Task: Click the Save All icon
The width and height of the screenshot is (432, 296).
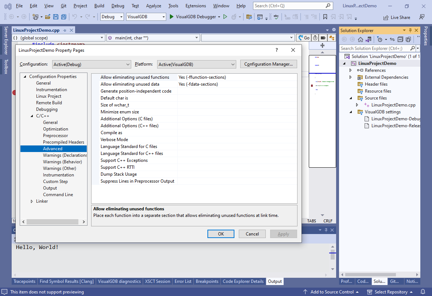Action: coord(64,17)
